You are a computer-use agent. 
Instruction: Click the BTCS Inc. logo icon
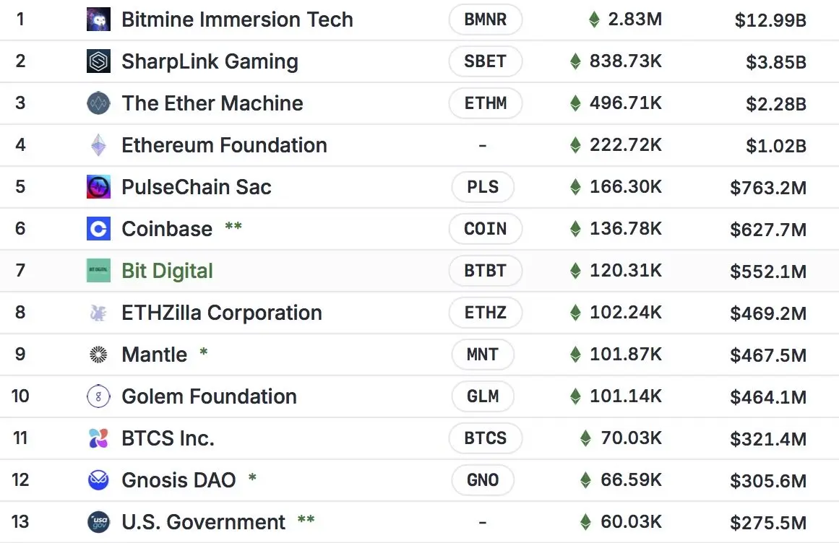pos(98,438)
